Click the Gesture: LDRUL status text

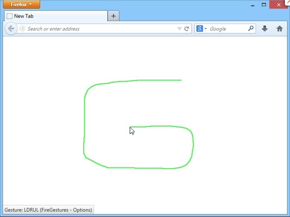click(x=48, y=210)
